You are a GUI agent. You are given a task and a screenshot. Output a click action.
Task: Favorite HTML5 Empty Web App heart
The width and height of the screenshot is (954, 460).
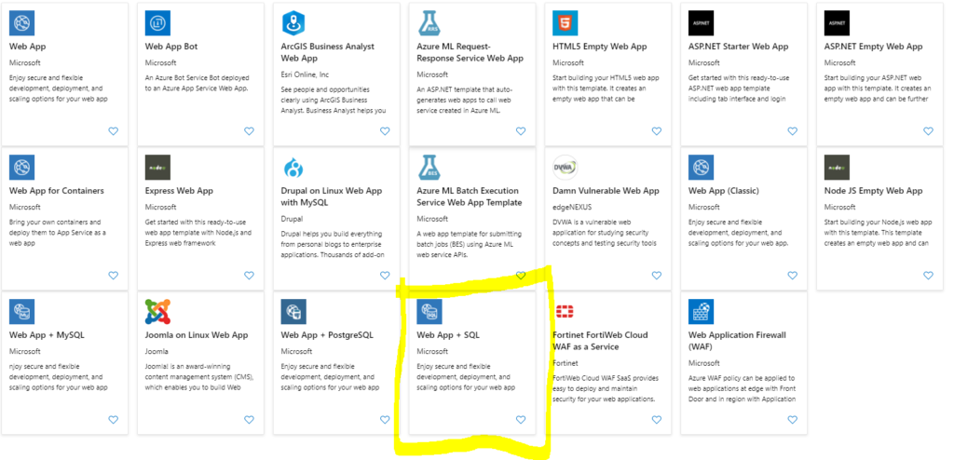(x=657, y=130)
